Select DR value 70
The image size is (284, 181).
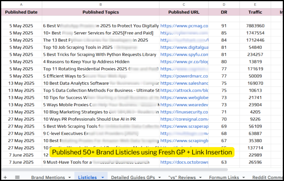(224, 119)
